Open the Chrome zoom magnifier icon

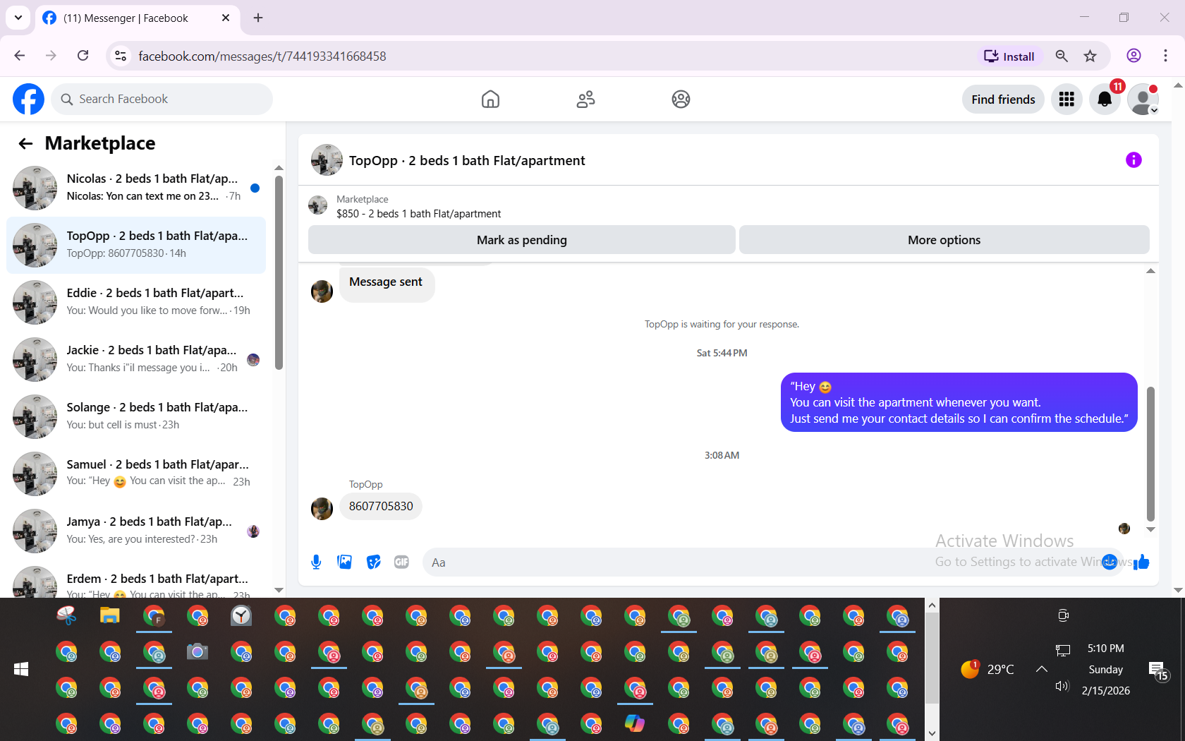pos(1062,56)
